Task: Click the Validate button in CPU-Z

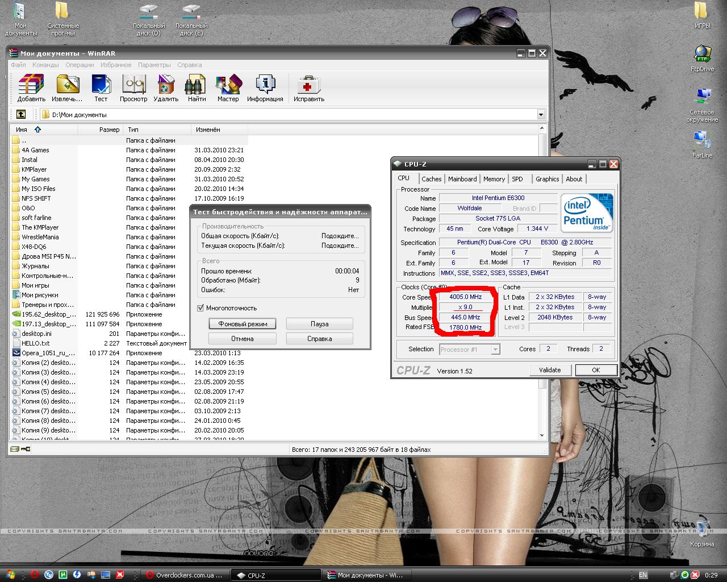Action: tap(550, 370)
